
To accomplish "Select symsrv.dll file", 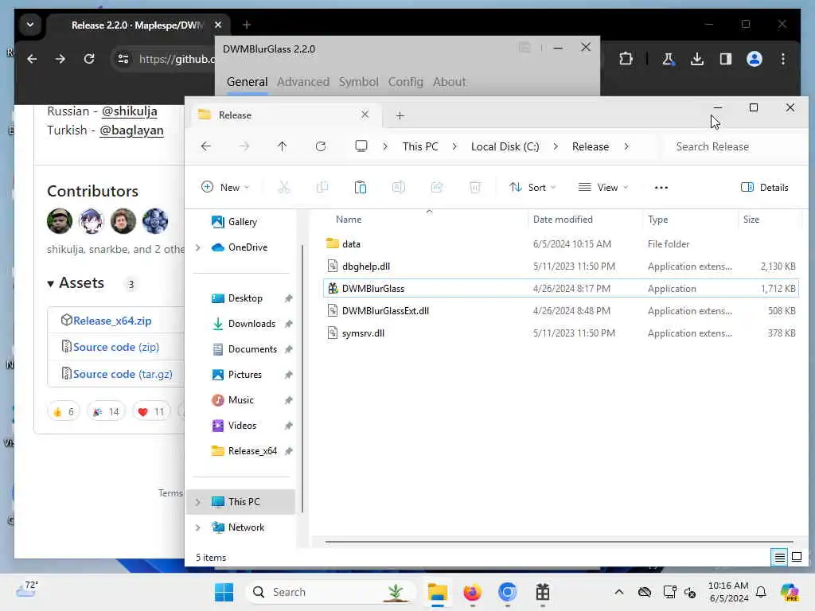I will point(560,333).
